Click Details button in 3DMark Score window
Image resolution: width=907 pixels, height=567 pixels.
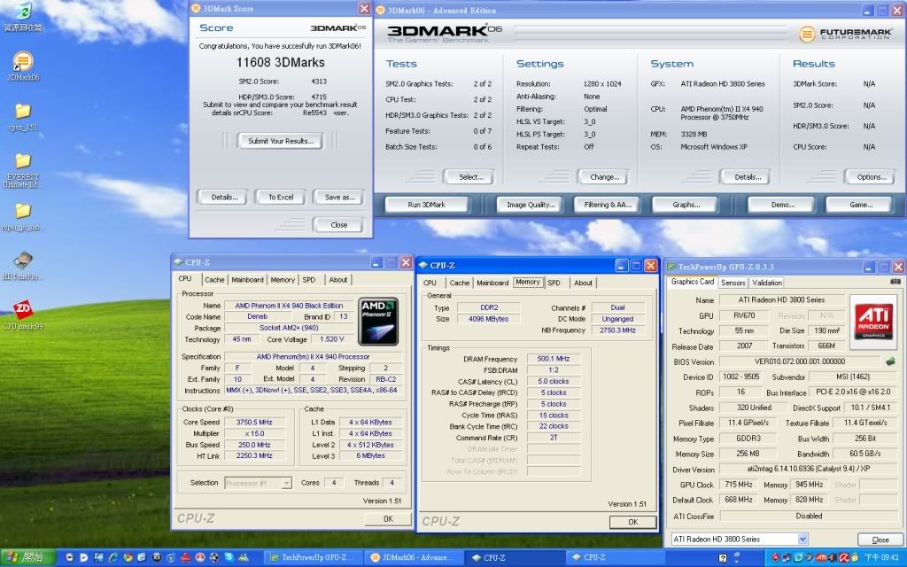tap(224, 198)
